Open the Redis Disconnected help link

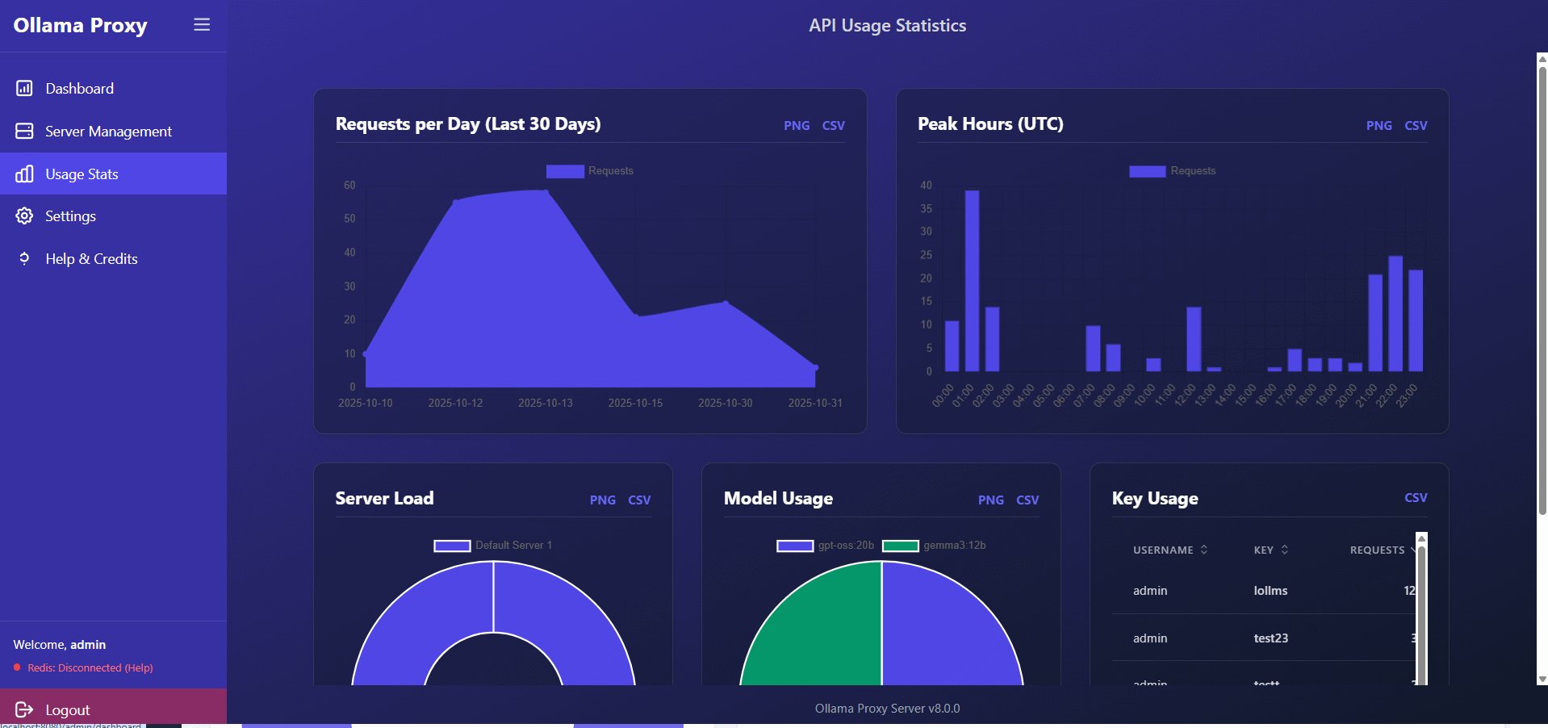tap(90, 667)
